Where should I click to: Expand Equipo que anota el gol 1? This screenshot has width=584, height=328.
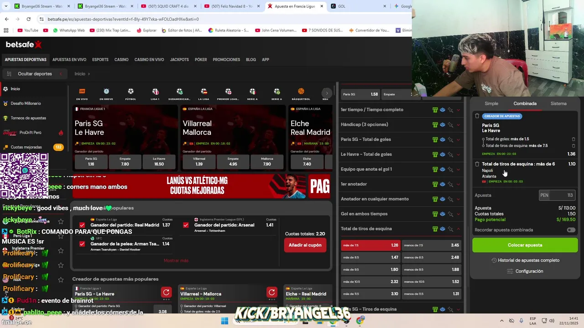458,169
